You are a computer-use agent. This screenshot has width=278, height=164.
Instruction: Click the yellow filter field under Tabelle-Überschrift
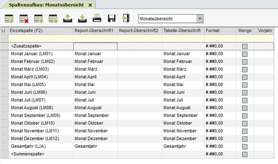183,38
